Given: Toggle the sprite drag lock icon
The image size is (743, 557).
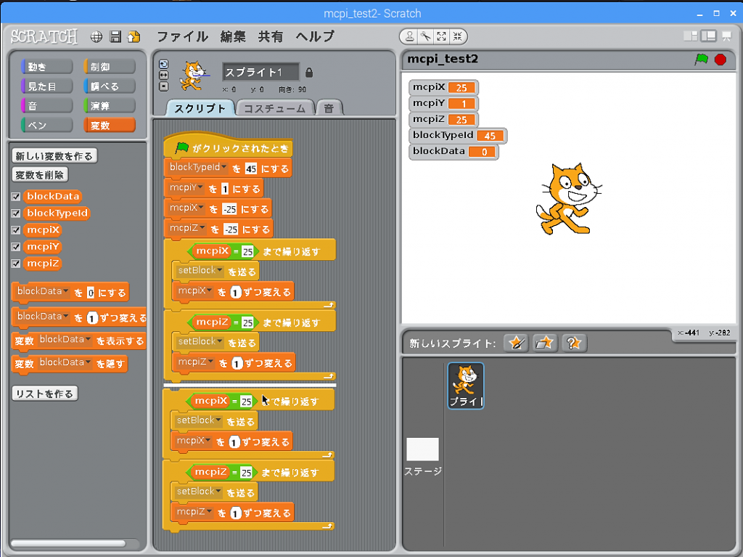Looking at the screenshot, I should click(x=309, y=73).
